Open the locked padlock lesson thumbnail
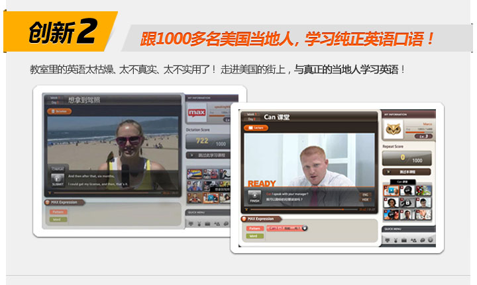Viewport: 477px width, 285px height. click(x=407, y=202)
